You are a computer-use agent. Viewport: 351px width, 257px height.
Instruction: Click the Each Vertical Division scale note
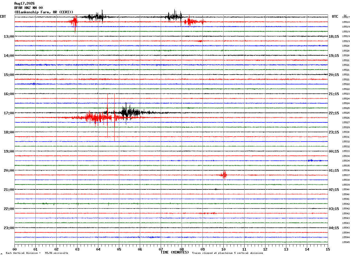(37, 253)
